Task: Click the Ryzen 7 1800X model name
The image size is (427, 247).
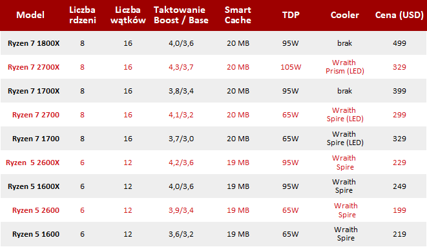Action: [34, 43]
